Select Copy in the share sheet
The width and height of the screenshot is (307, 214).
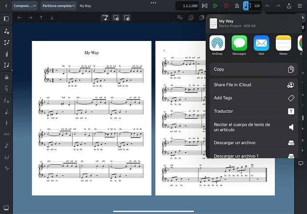click(254, 69)
